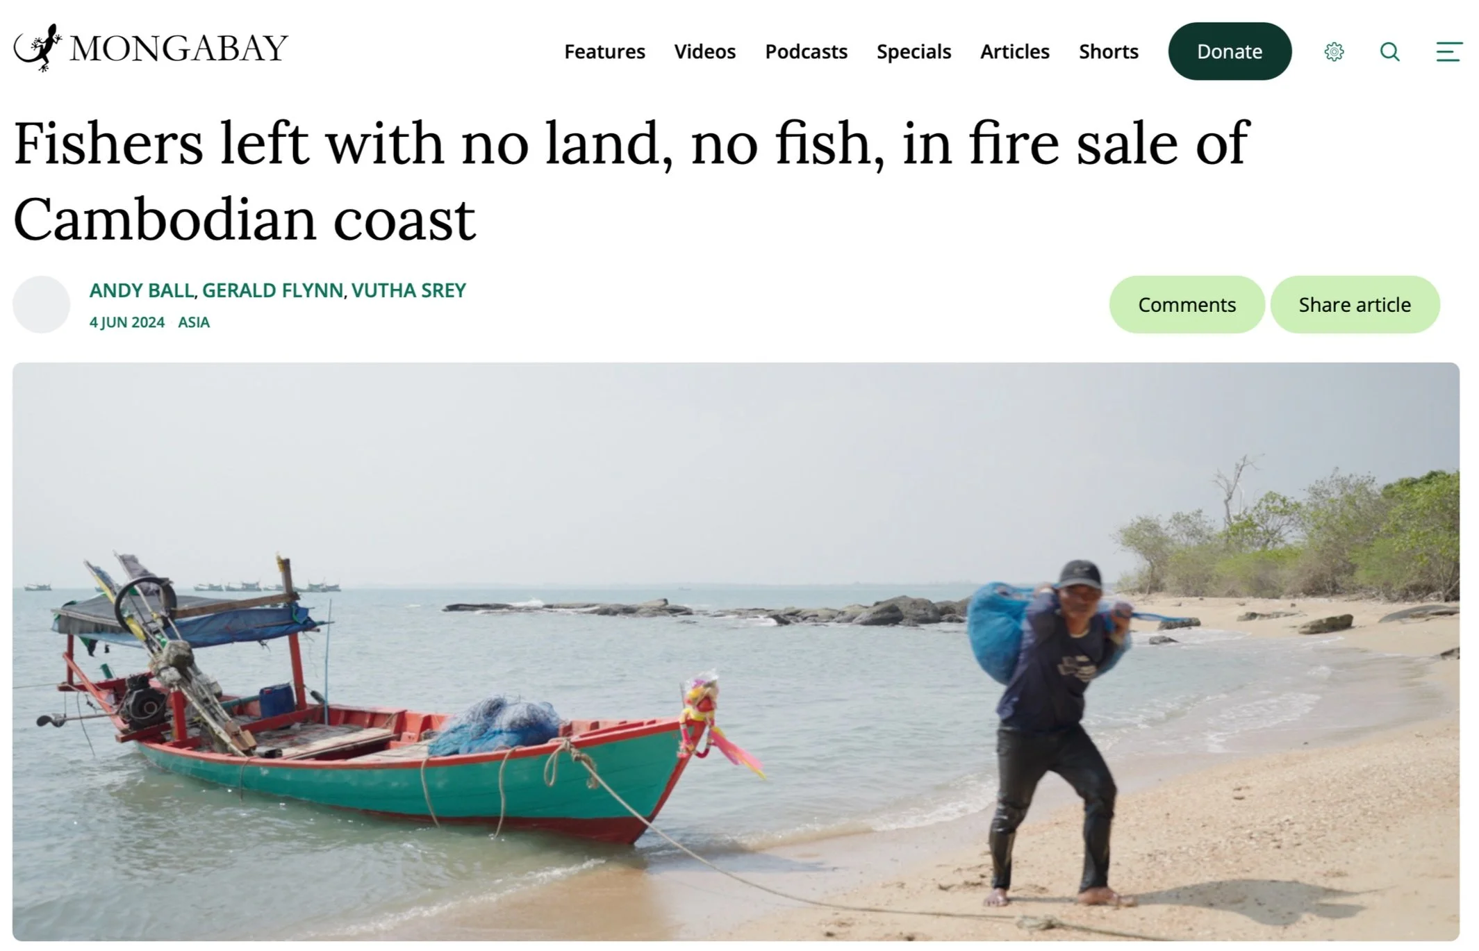Open author Andy Ball's page

pos(142,290)
